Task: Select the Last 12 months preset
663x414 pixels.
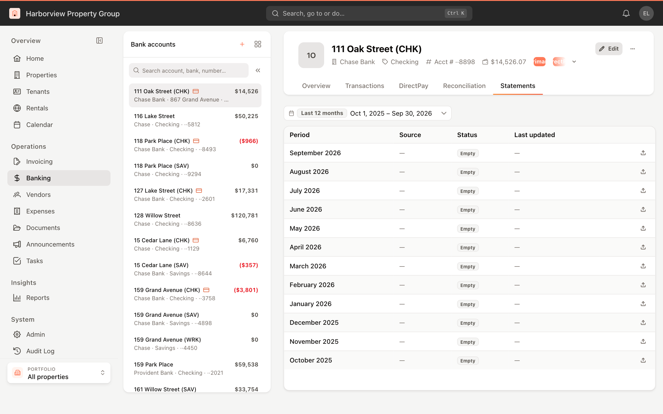Action: [322, 113]
